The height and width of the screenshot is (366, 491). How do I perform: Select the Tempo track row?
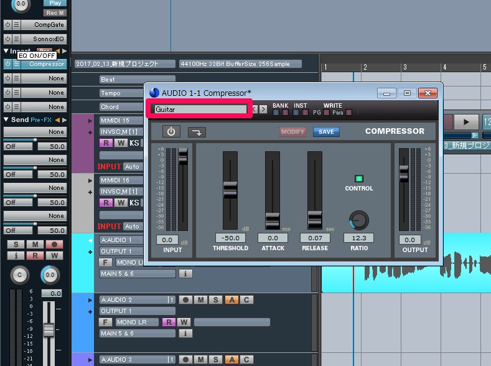click(121, 93)
